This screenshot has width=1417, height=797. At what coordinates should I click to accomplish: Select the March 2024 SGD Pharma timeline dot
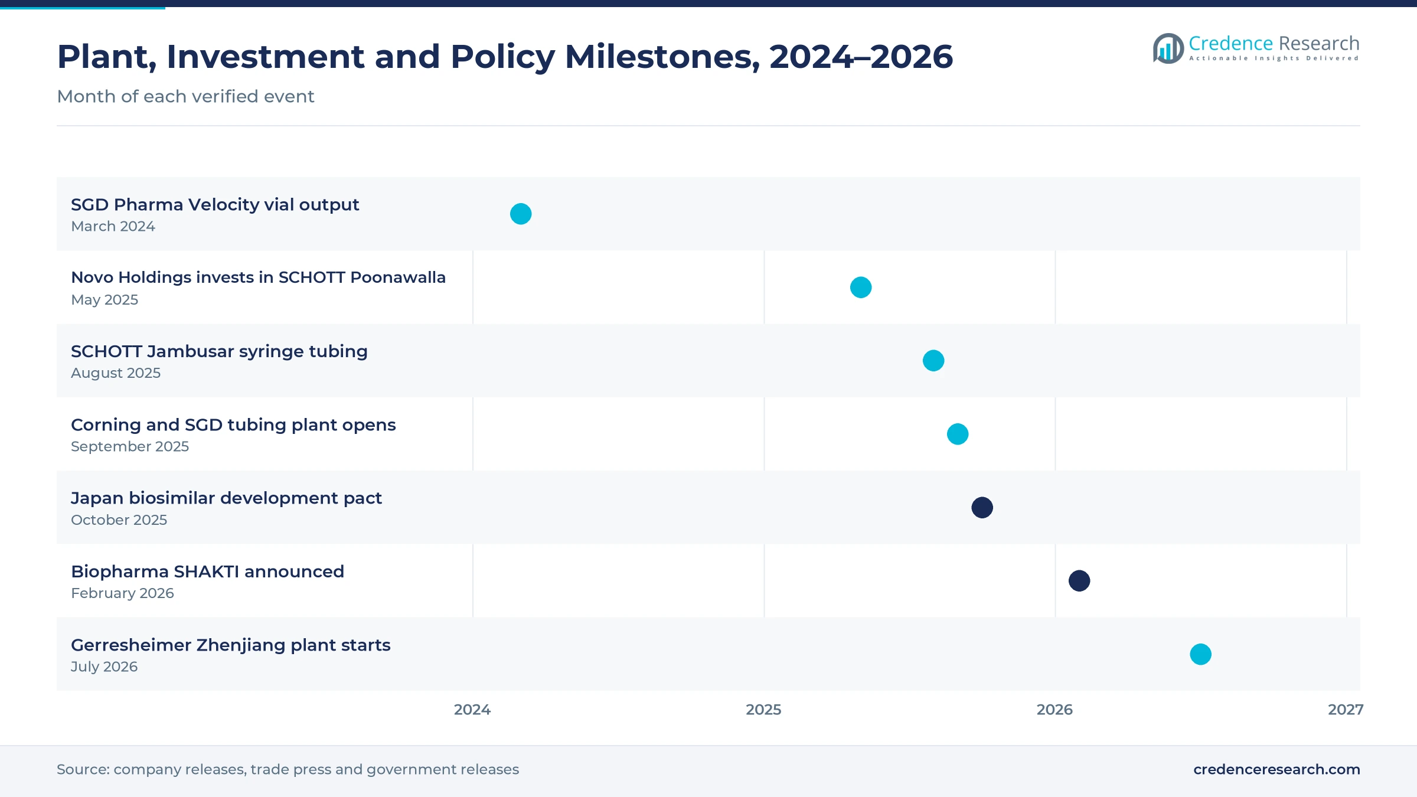pos(521,214)
